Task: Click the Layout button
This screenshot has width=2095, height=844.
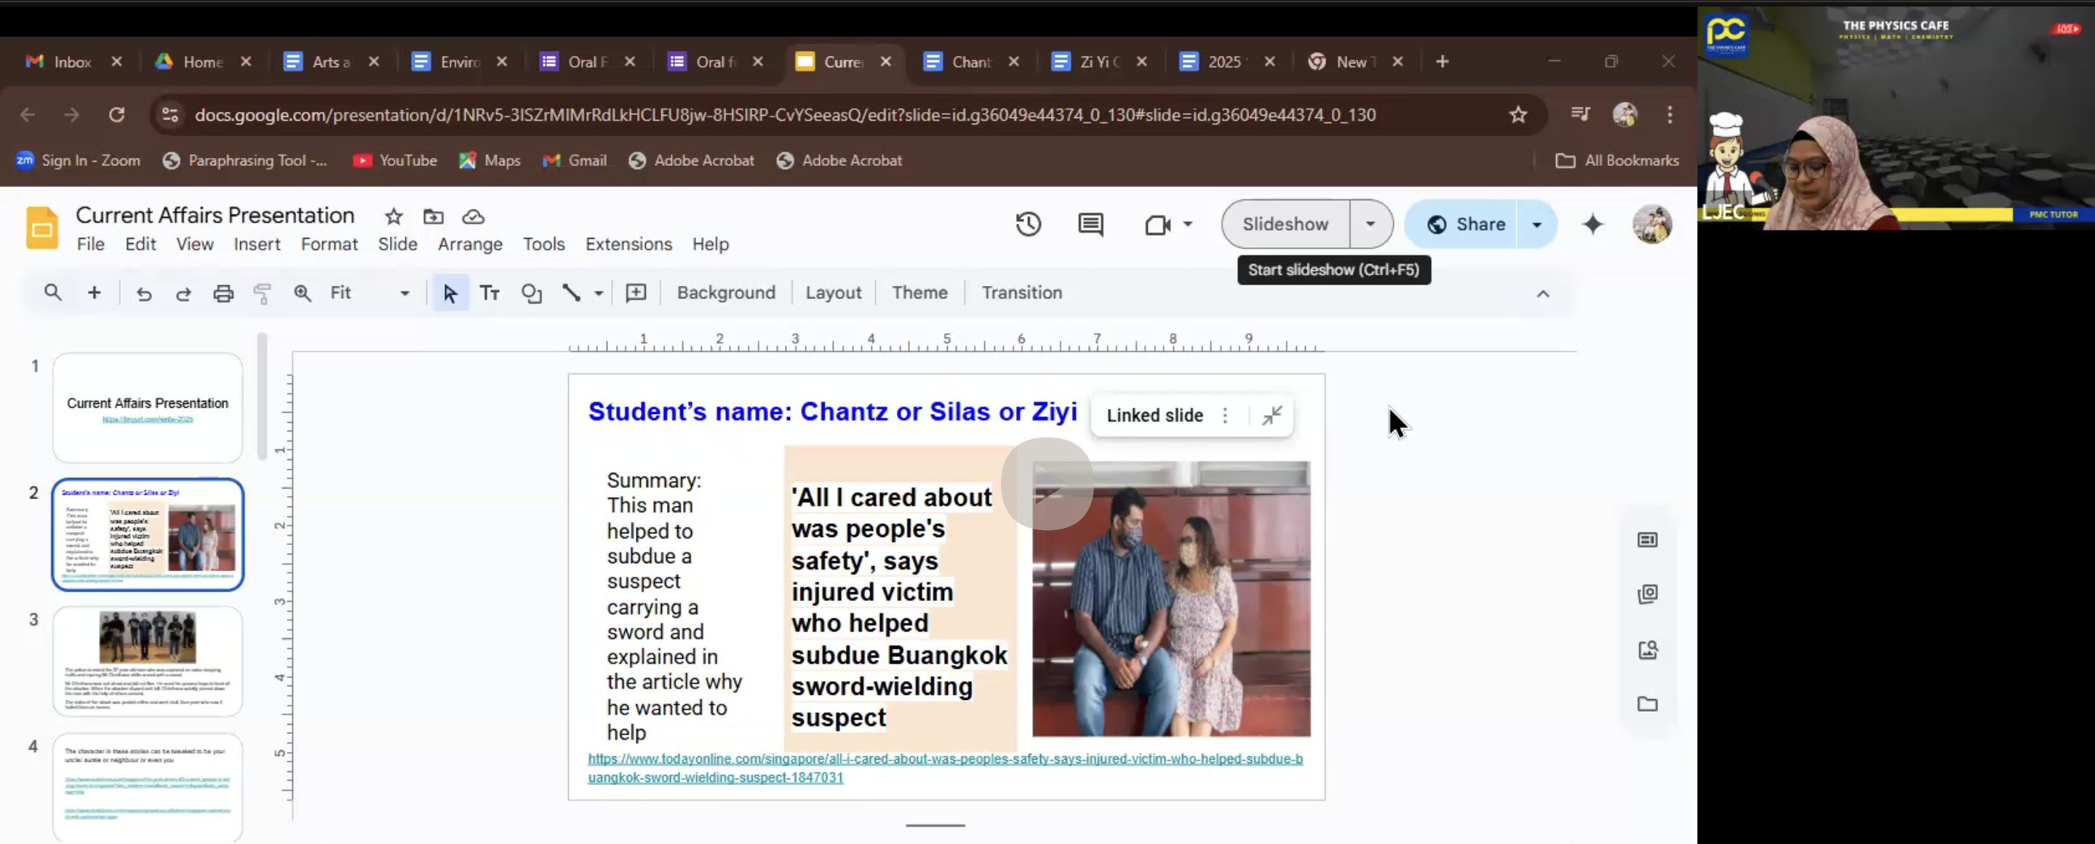Action: [x=833, y=292]
